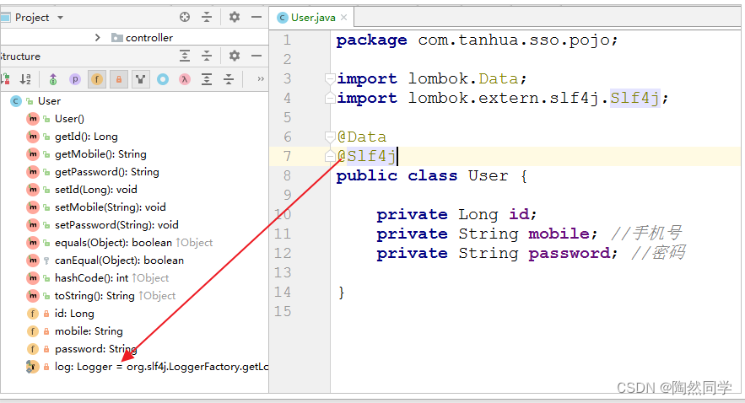
Task: Click Expand All in Structure toolbar row
Action: click(x=207, y=79)
